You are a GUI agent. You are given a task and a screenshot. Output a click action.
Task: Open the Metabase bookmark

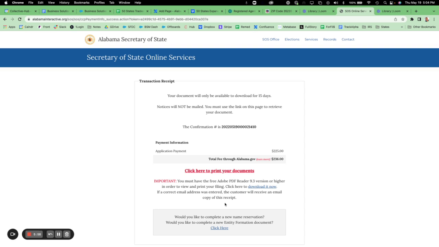tap(287, 27)
